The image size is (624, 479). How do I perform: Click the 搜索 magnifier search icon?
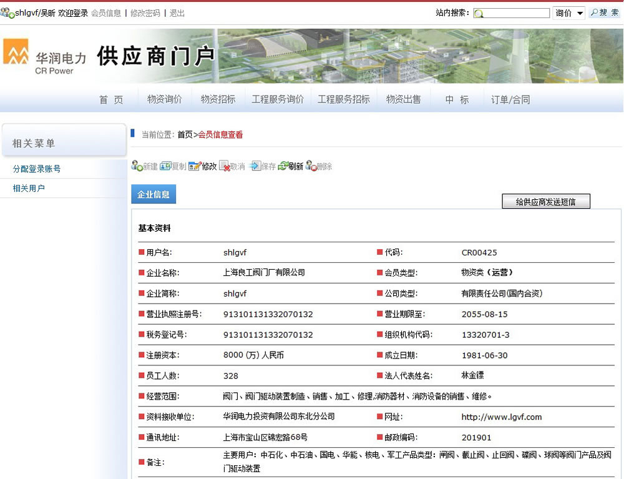point(603,12)
